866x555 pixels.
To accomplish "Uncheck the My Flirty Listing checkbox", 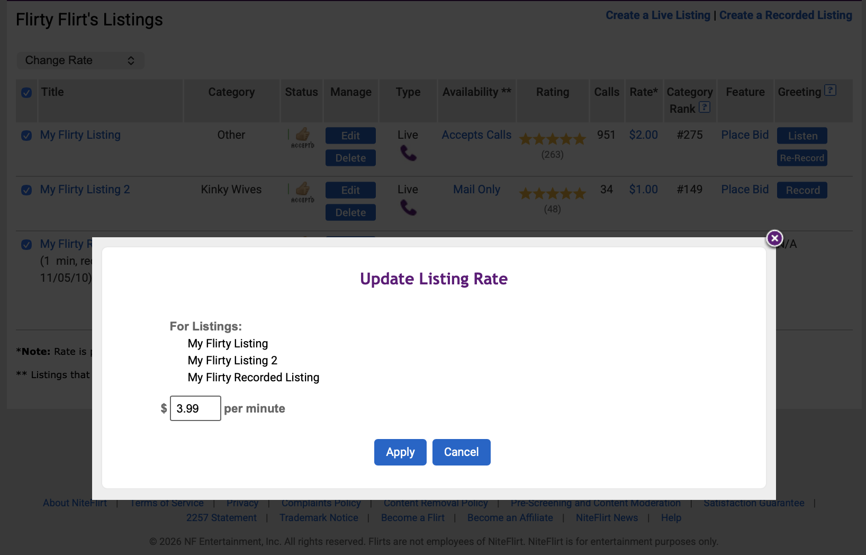I will click(x=26, y=136).
